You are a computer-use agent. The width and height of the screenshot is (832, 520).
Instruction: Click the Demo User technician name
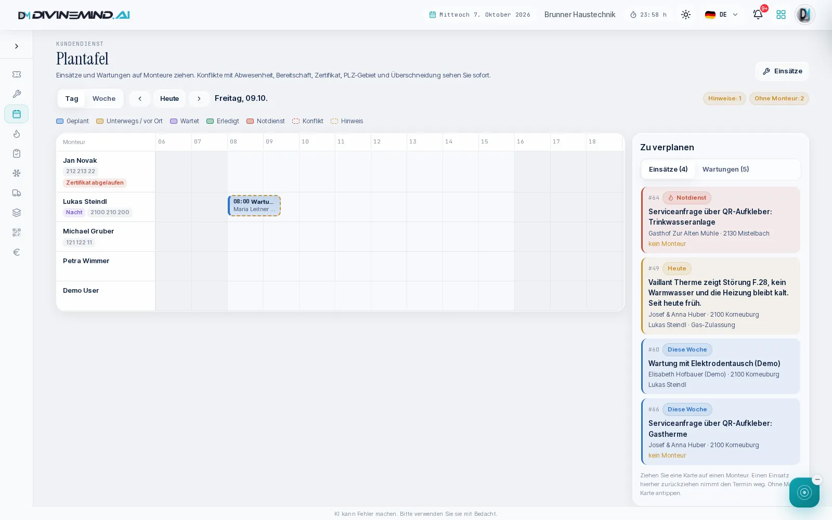[x=81, y=291]
